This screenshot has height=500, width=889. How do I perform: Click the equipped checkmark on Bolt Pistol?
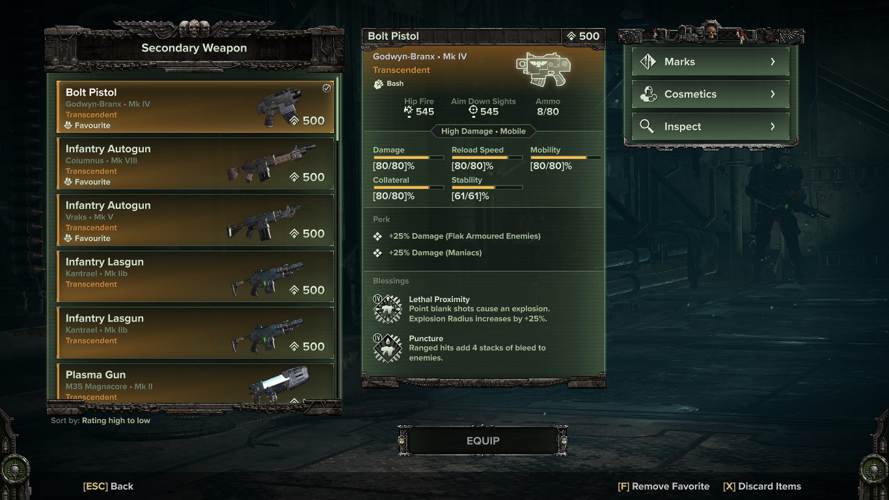click(327, 89)
